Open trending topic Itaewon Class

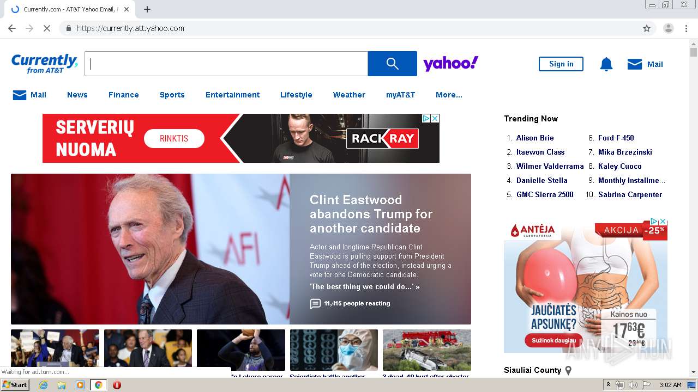tap(540, 152)
